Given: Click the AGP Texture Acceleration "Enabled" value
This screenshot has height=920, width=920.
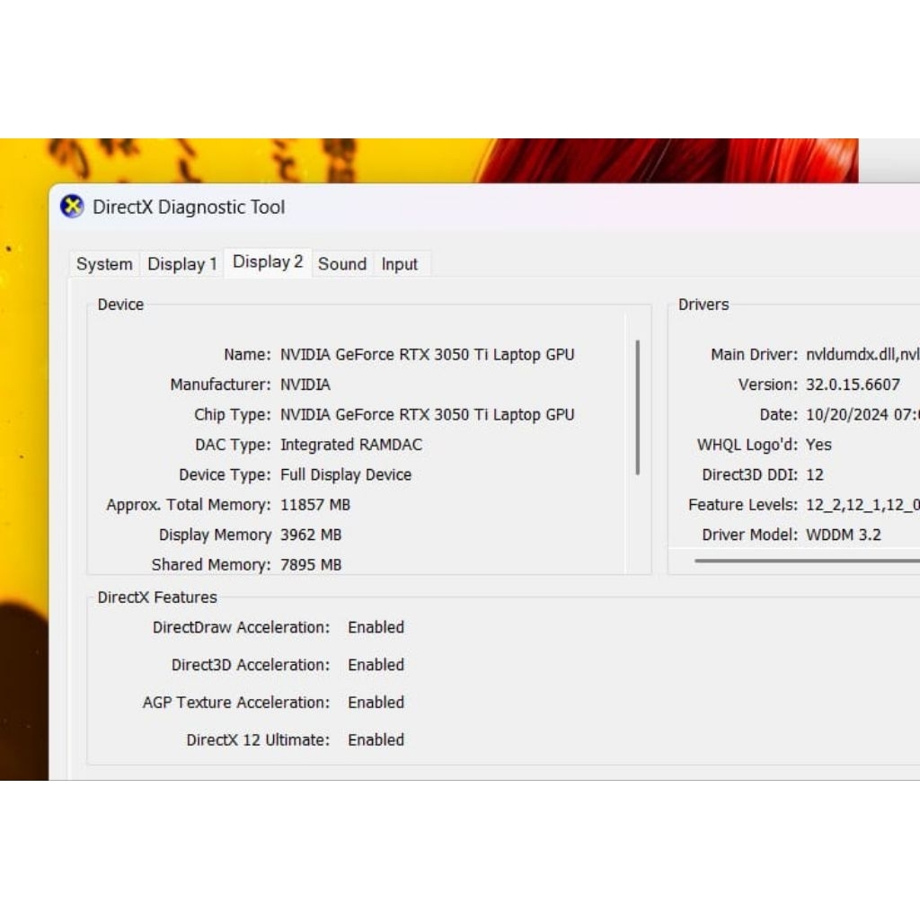Looking at the screenshot, I should tap(376, 703).
